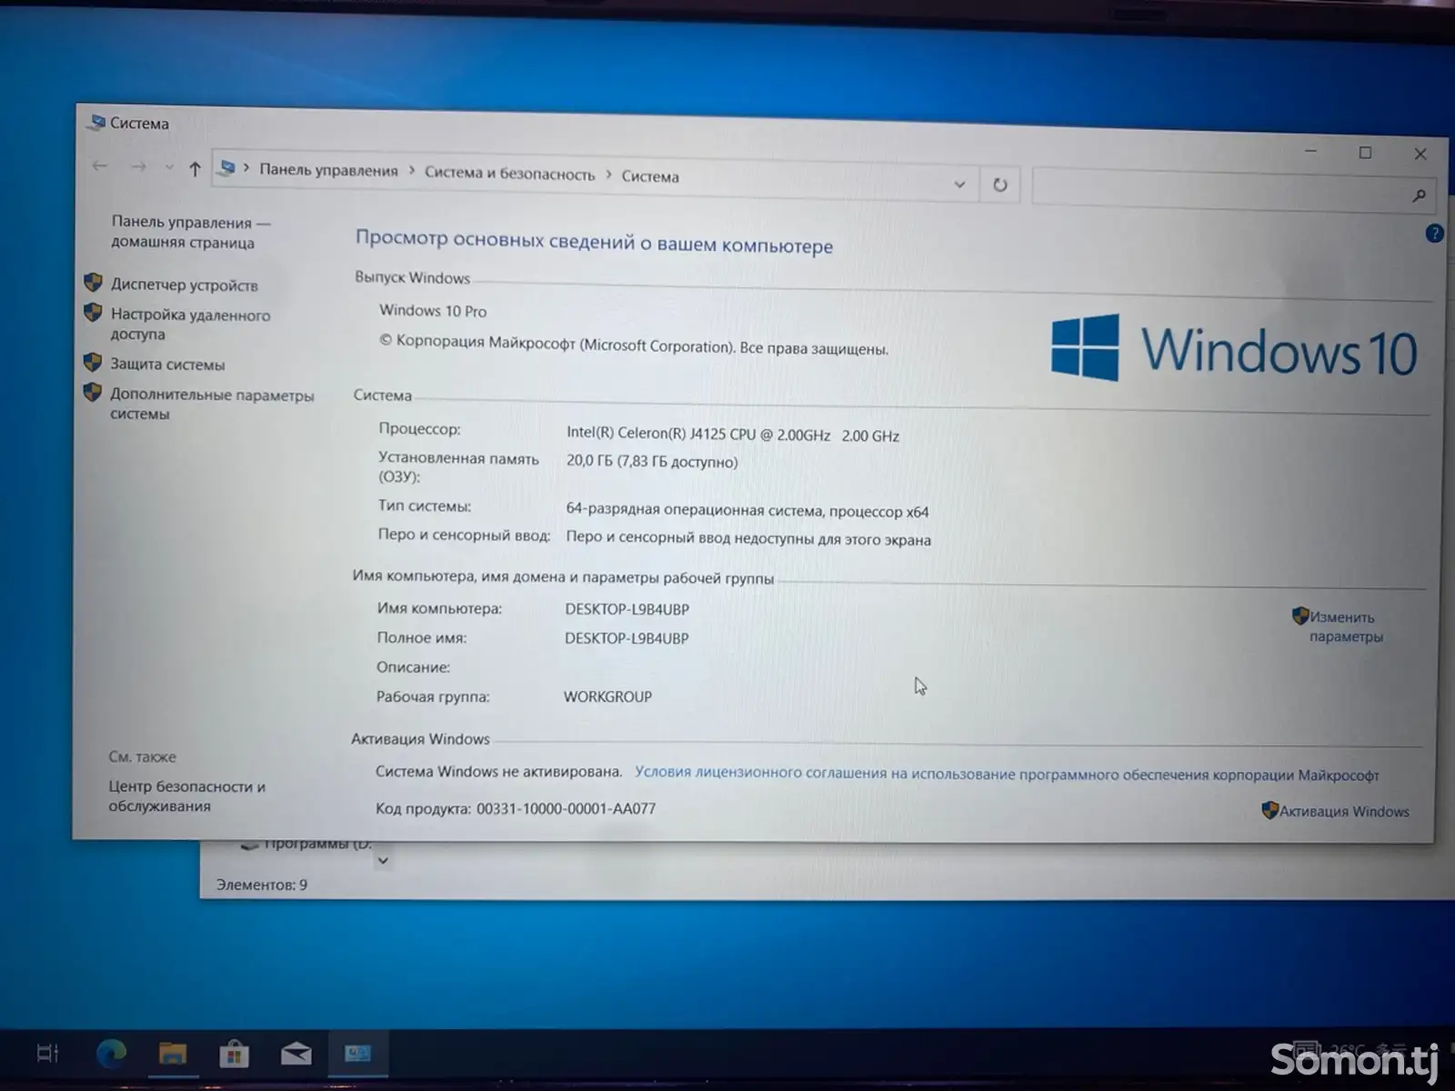Expand chevron in background Explorer window
Viewport: 1455px width, 1091px height.
pyautogui.click(x=383, y=860)
